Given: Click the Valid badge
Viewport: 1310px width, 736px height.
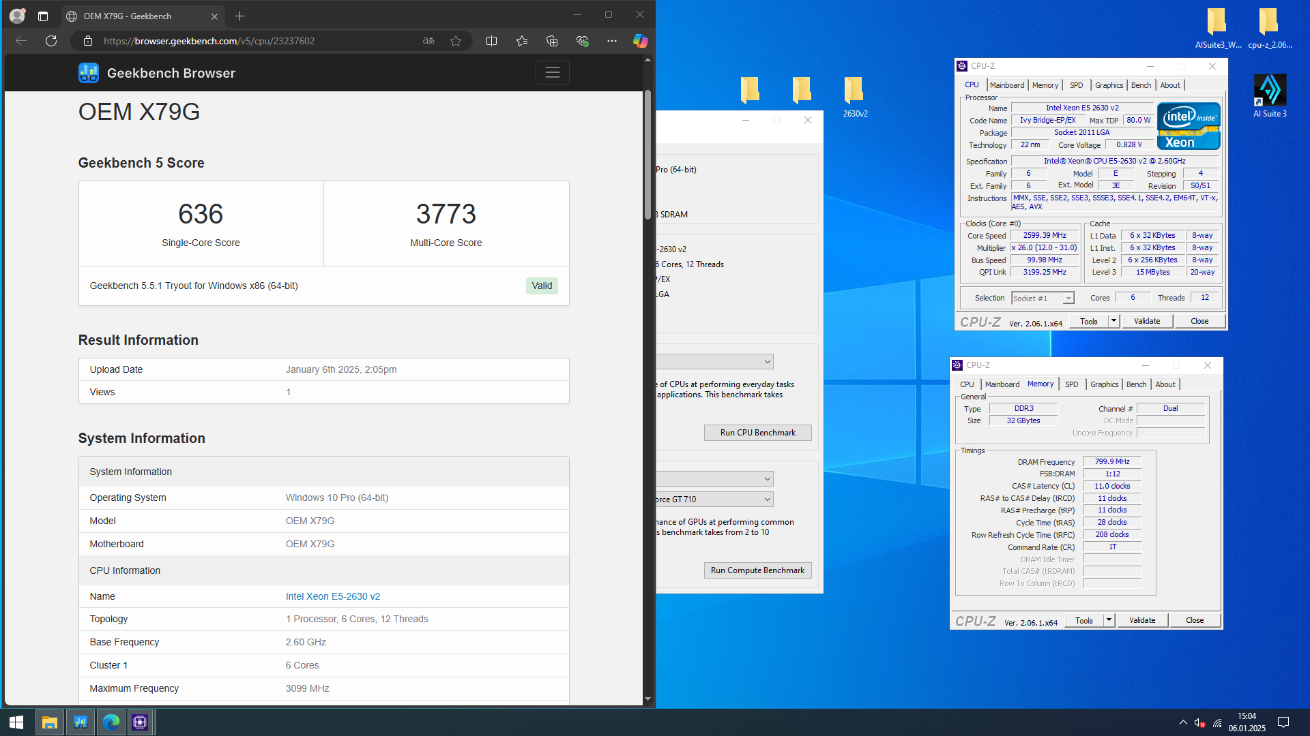Looking at the screenshot, I should [x=542, y=286].
